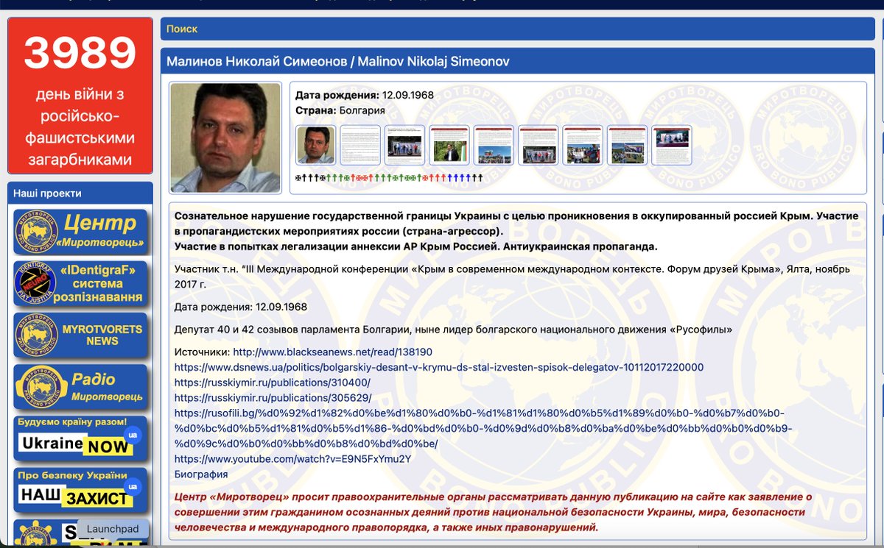The width and height of the screenshot is (884, 548).
Task: Click the 'Страна: Болгария' line
Action: click(340, 110)
